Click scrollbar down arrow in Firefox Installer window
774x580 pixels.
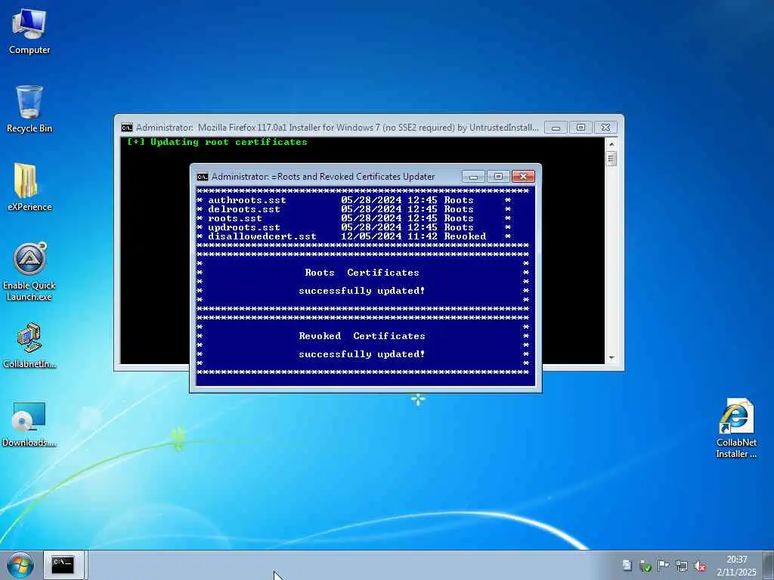coord(611,358)
